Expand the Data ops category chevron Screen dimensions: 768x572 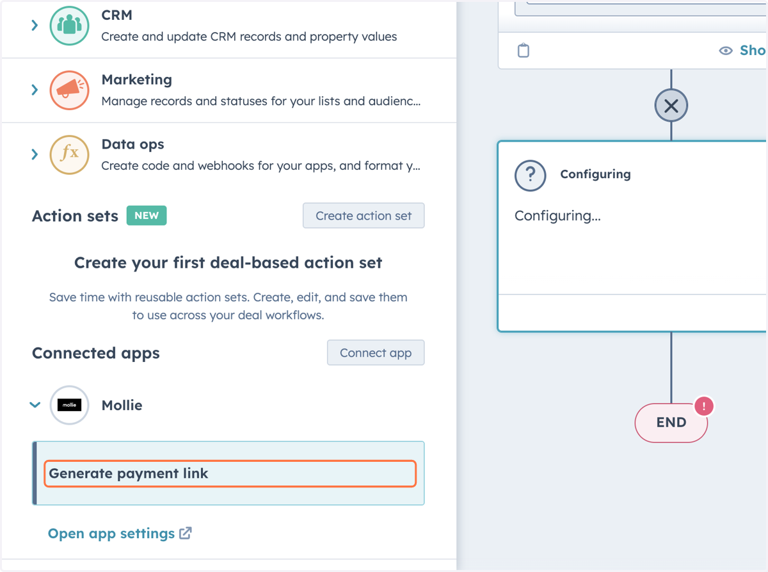point(35,154)
